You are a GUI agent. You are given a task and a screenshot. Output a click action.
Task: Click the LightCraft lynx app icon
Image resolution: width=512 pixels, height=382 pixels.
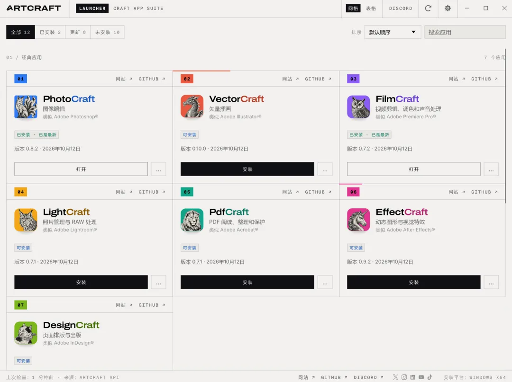point(26,220)
